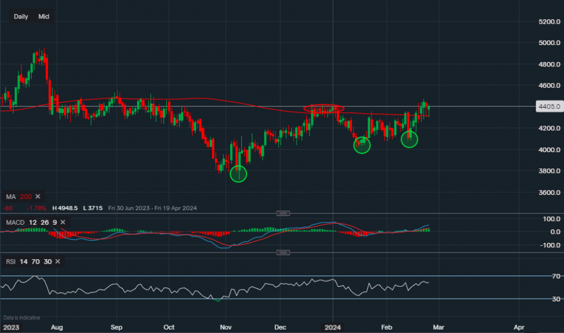The height and width of the screenshot is (333, 564).
Task: Select the green circle at February low
Action: [x=409, y=139]
